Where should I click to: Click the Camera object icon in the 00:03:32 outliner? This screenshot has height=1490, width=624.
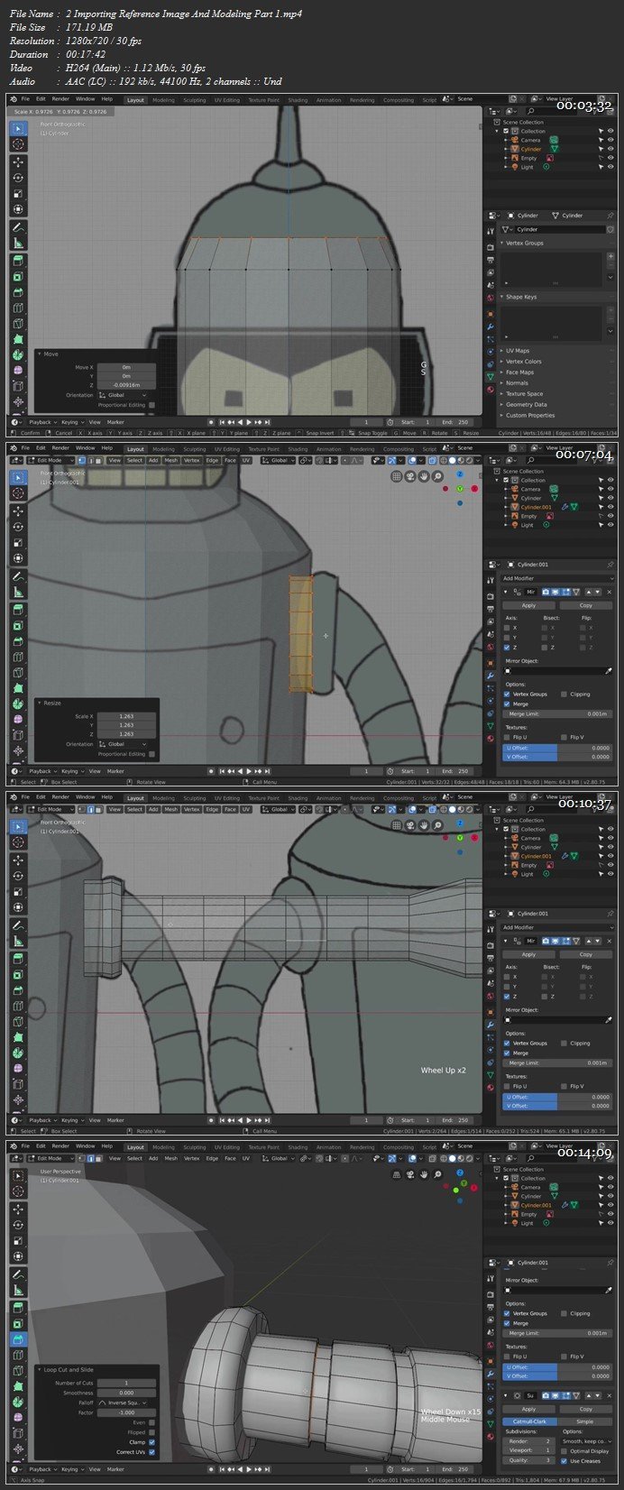click(x=515, y=140)
